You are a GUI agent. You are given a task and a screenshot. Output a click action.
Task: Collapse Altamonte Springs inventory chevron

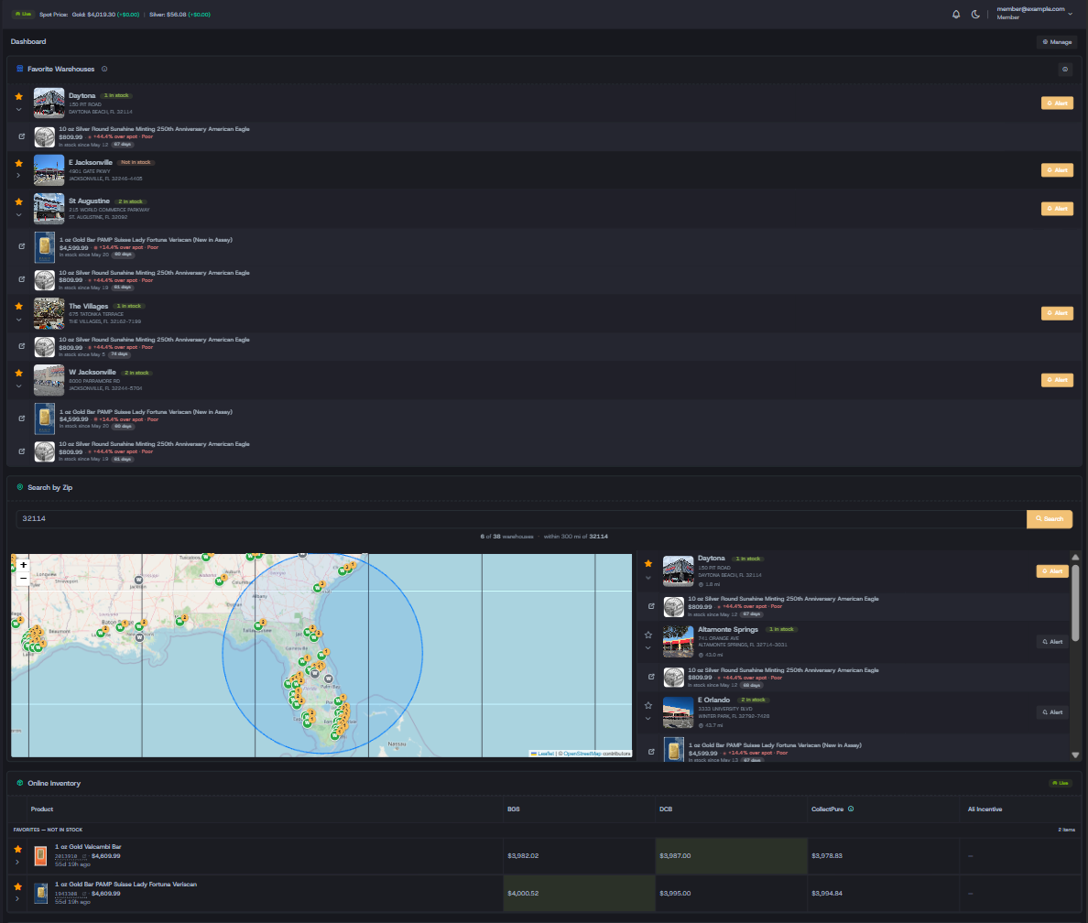pos(648,648)
